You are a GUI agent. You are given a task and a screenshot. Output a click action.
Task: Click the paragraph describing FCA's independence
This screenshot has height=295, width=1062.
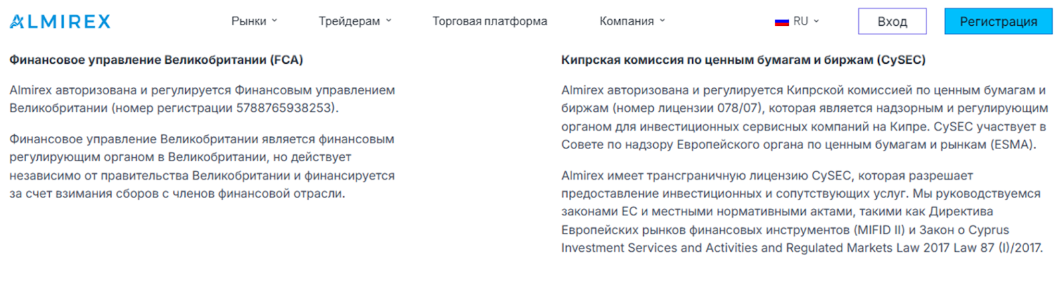tap(202, 166)
